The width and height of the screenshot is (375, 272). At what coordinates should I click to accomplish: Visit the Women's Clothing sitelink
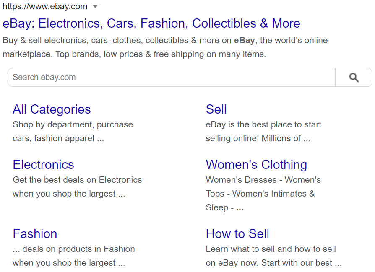(256, 165)
